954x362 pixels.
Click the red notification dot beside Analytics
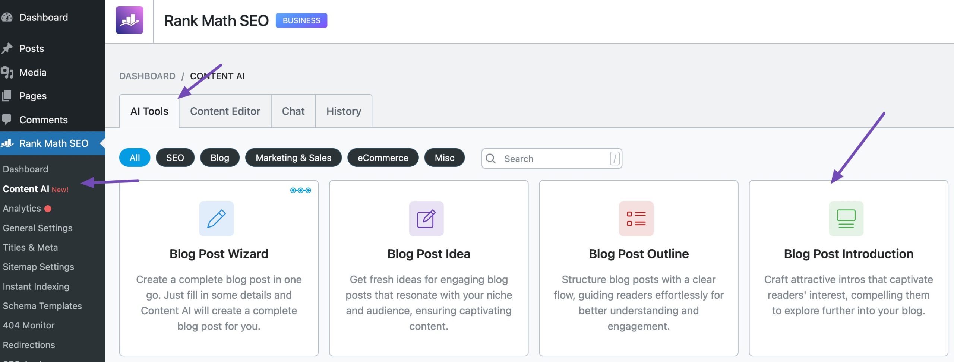[x=48, y=209]
